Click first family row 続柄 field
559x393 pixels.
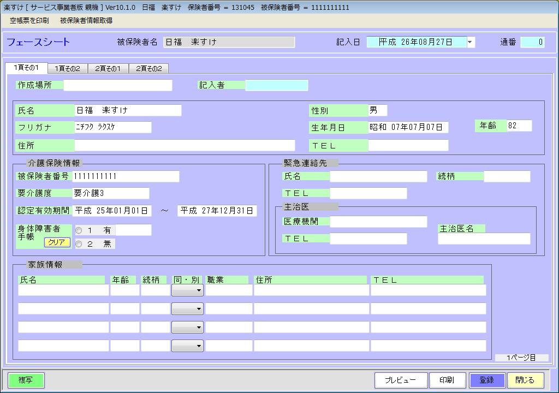click(156, 290)
